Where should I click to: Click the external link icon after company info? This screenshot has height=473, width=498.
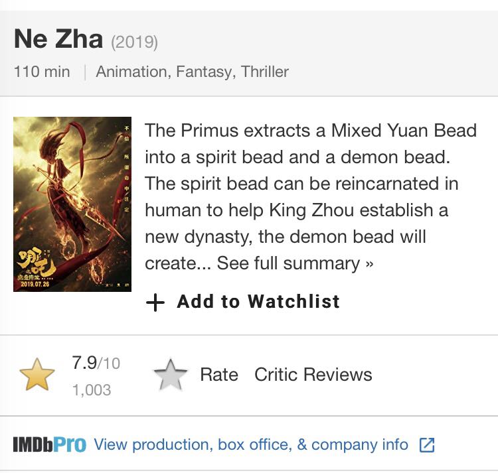click(x=427, y=444)
